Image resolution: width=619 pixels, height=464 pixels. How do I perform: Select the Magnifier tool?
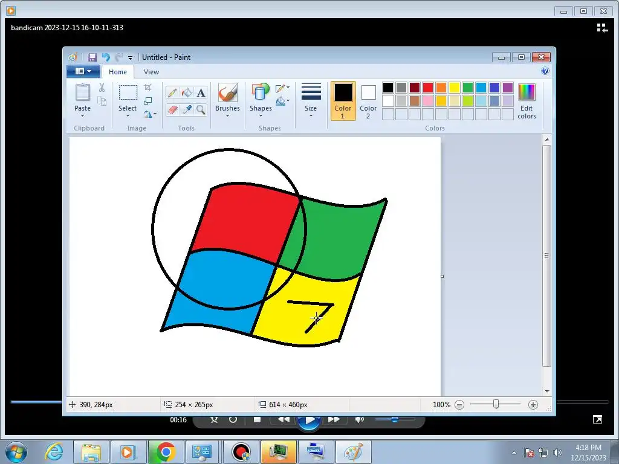(x=201, y=109)
